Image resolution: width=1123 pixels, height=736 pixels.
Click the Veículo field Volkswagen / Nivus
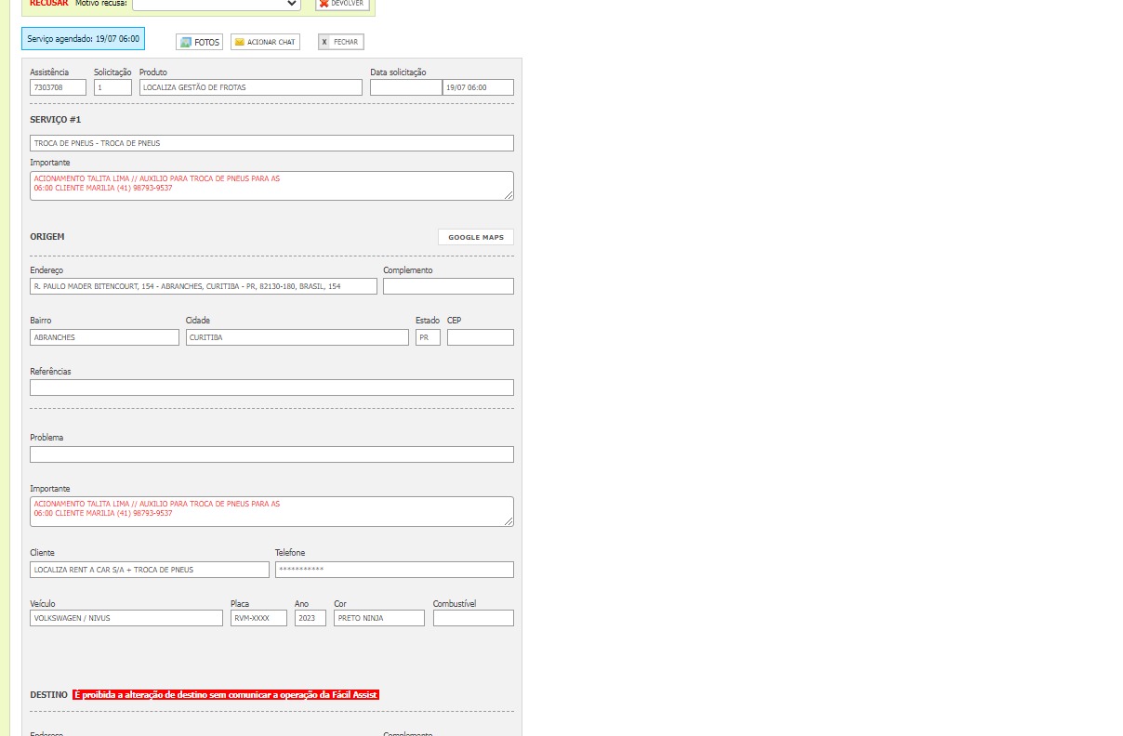126,618
